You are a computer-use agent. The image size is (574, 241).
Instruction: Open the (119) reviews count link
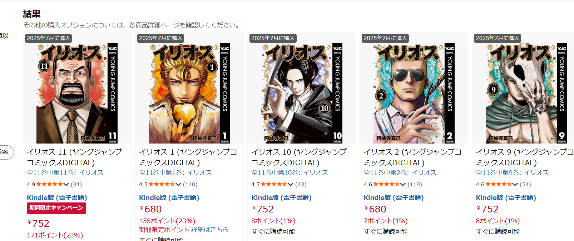click(415, 185)
